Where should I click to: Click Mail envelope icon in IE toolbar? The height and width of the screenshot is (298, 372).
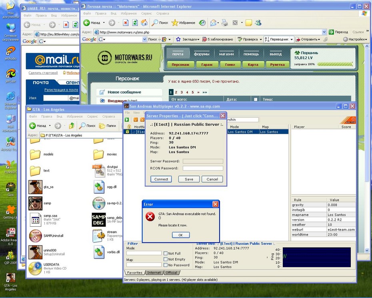tap(213, 23)
